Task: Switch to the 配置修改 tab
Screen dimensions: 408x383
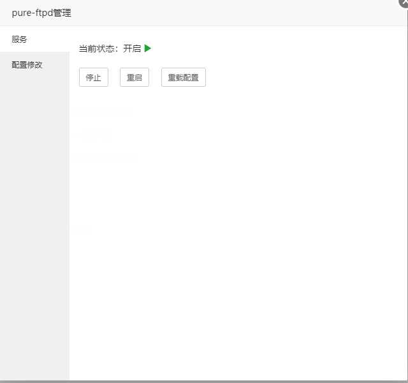Action: (x=34, y=65)
